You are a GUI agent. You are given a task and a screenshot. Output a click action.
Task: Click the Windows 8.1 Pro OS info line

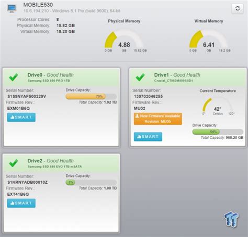[x=72, y=11]
